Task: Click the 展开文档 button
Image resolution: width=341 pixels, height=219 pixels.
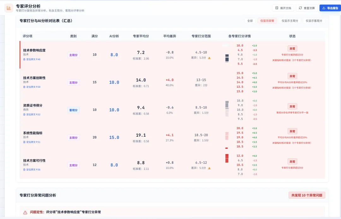Action: click(283, 8)
